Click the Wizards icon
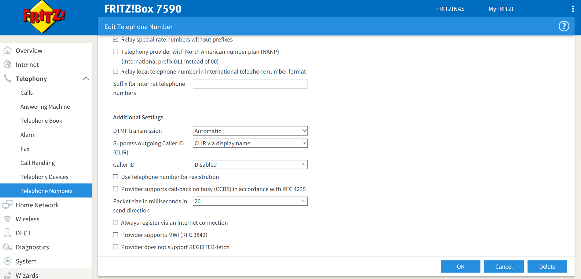 pyautogui.click(x=7, y=275)
